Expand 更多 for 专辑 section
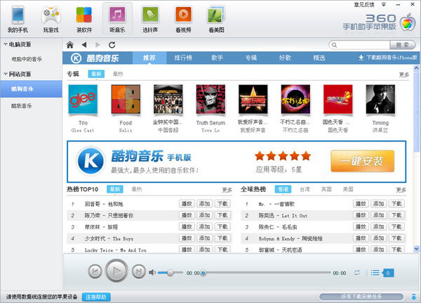 (404, 75)
